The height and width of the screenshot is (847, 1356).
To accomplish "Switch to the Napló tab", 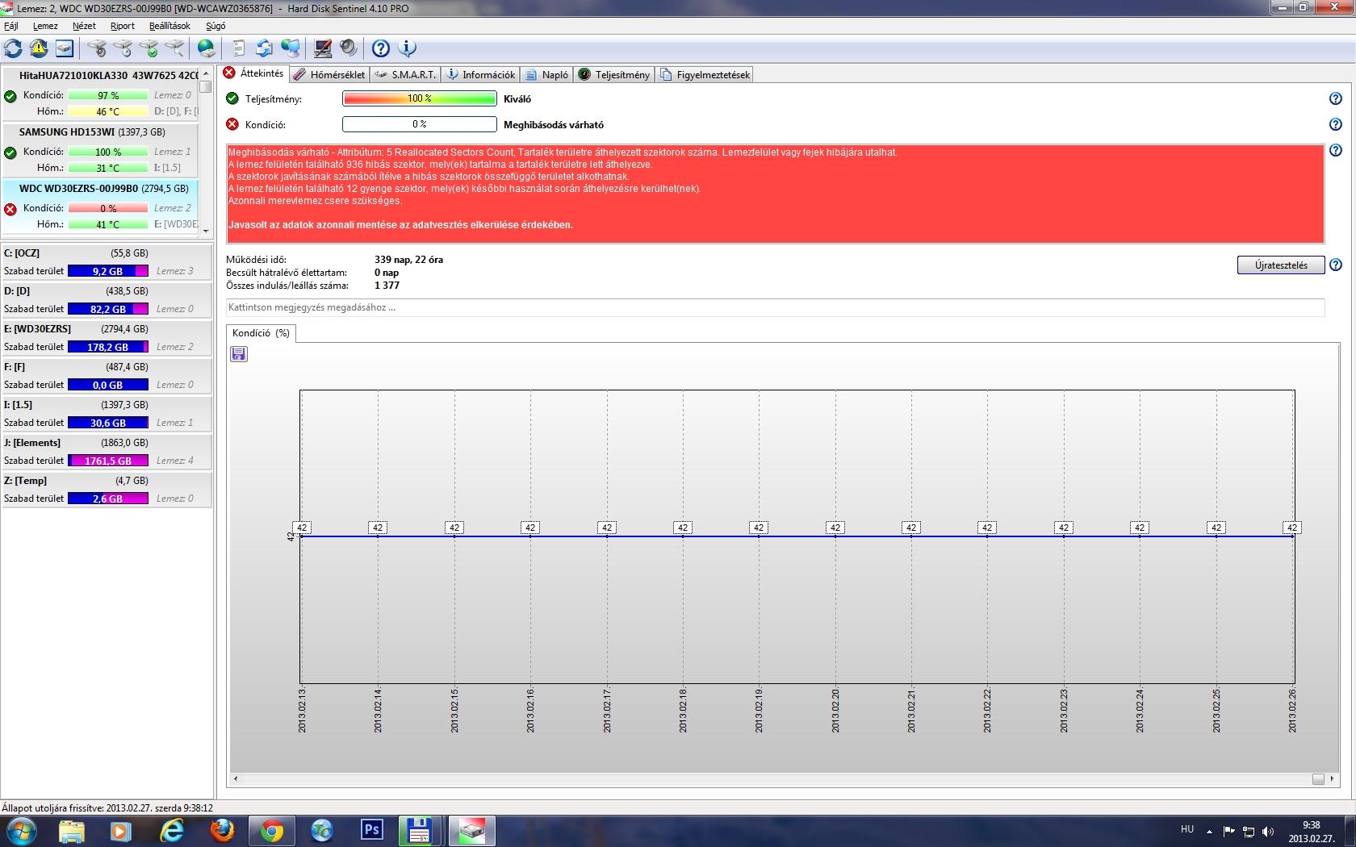I will click(x=547, y=74).
